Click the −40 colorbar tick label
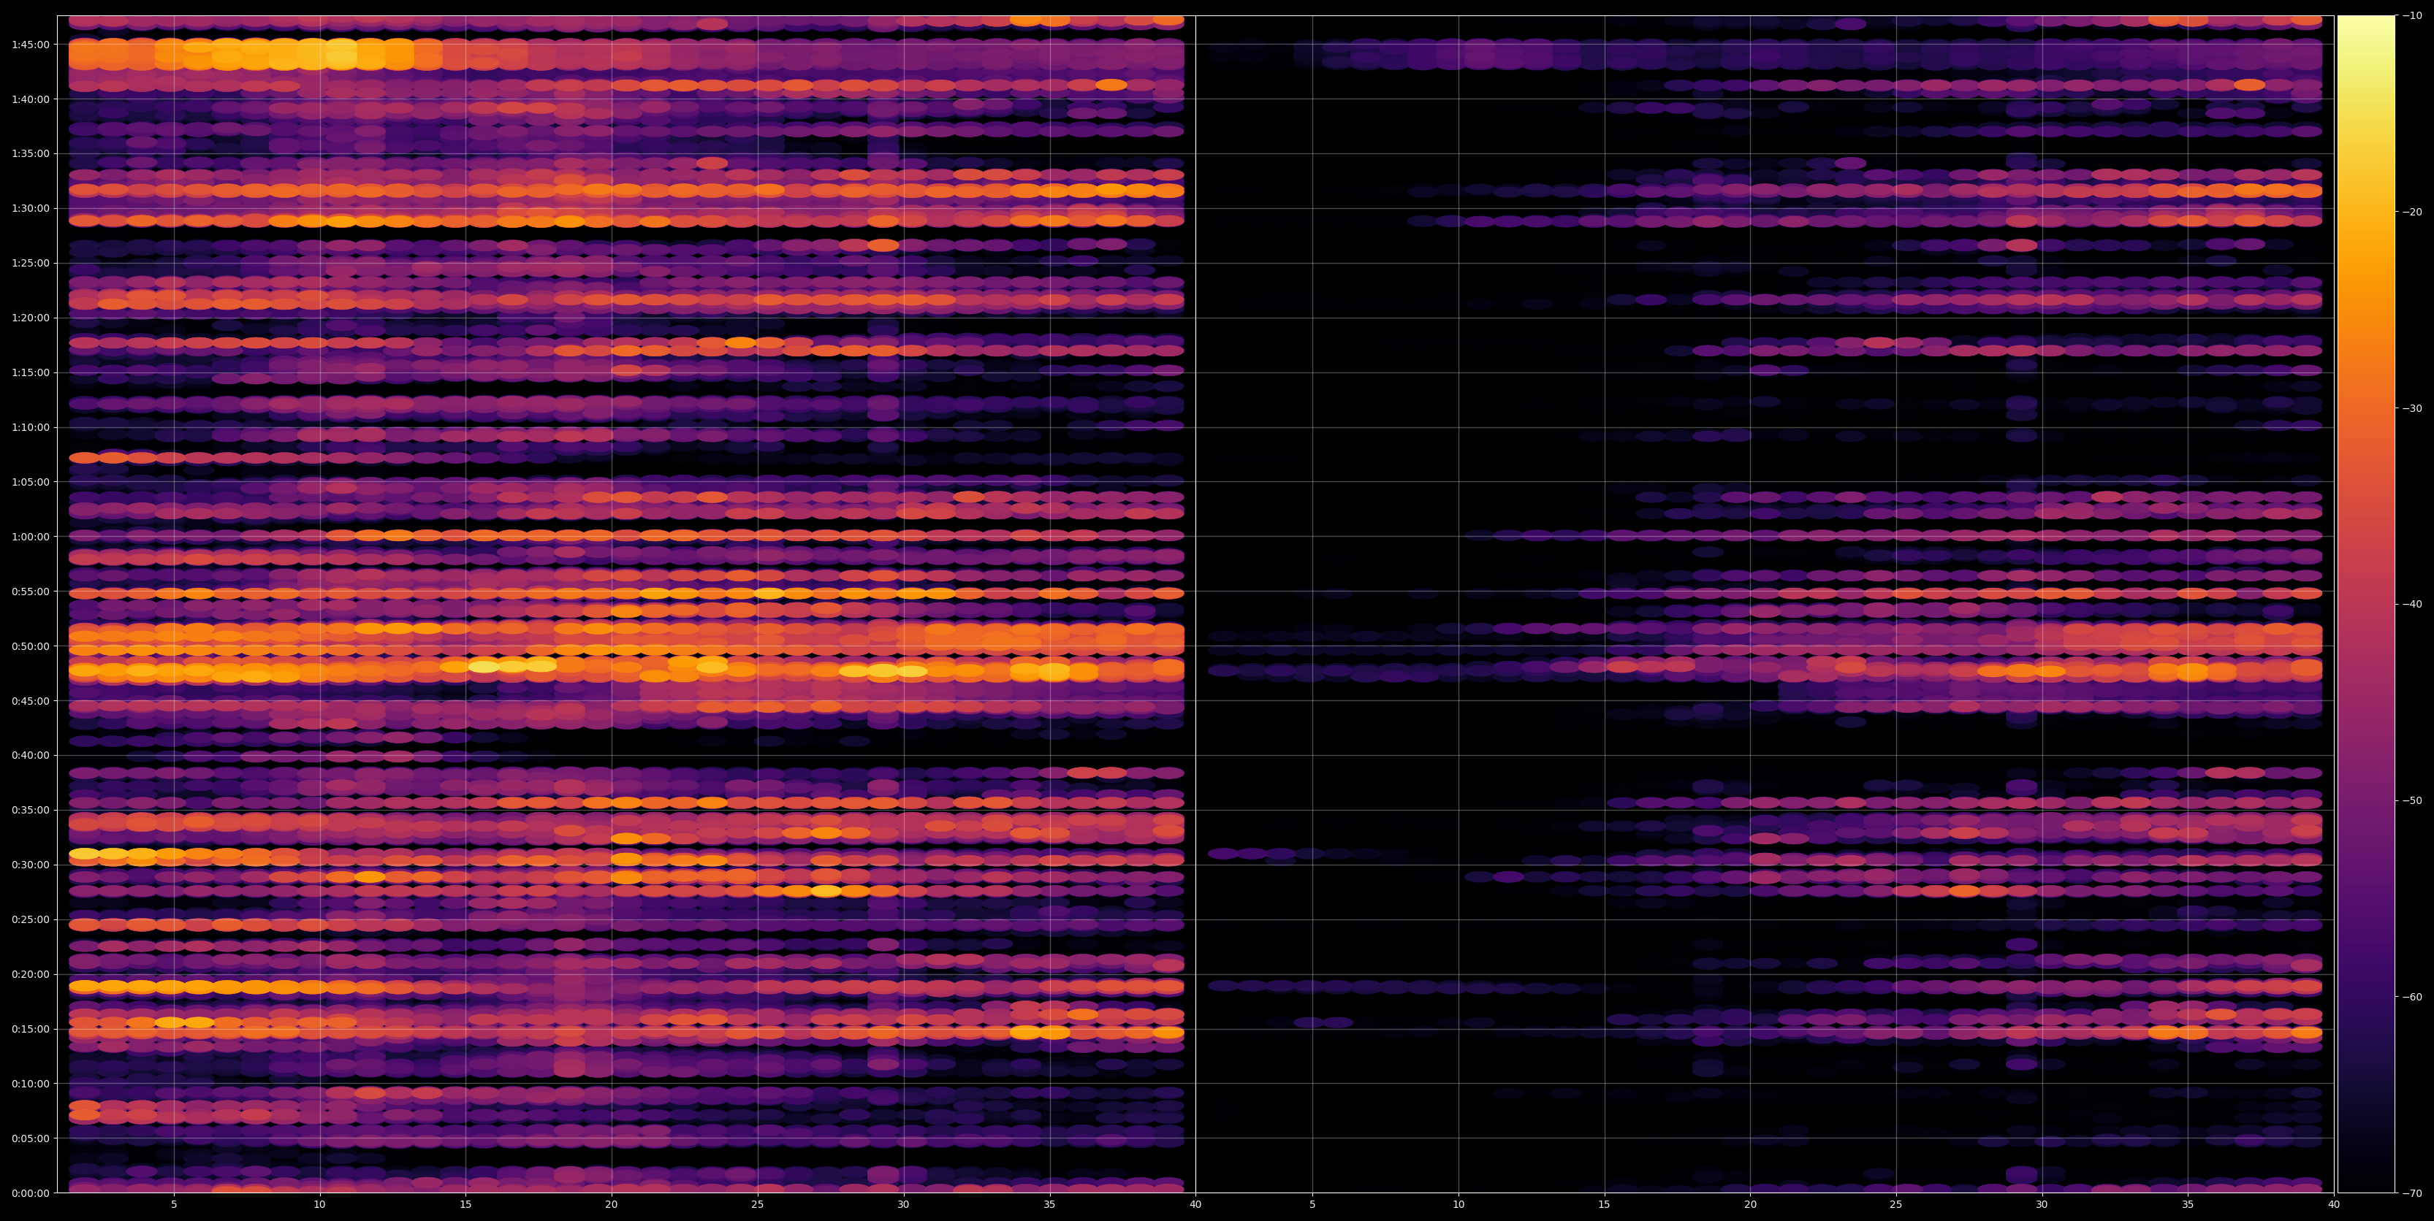Screen dimensions: 2434x1221 point(2412,605)
